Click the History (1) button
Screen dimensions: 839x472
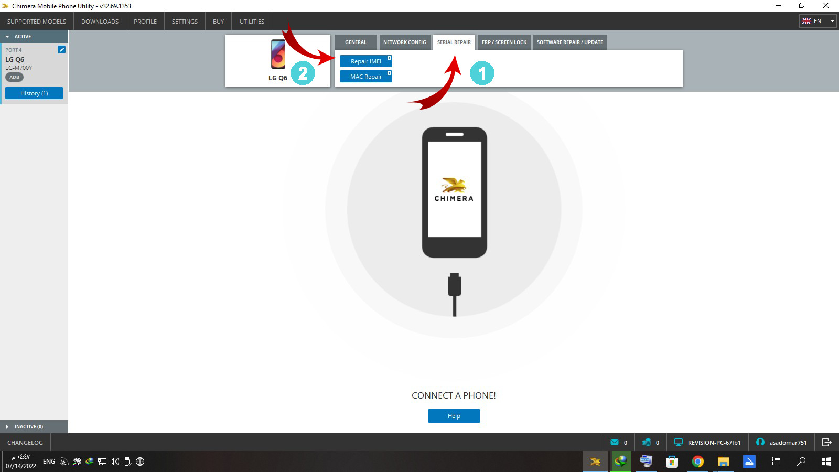[x=34, y=93]
